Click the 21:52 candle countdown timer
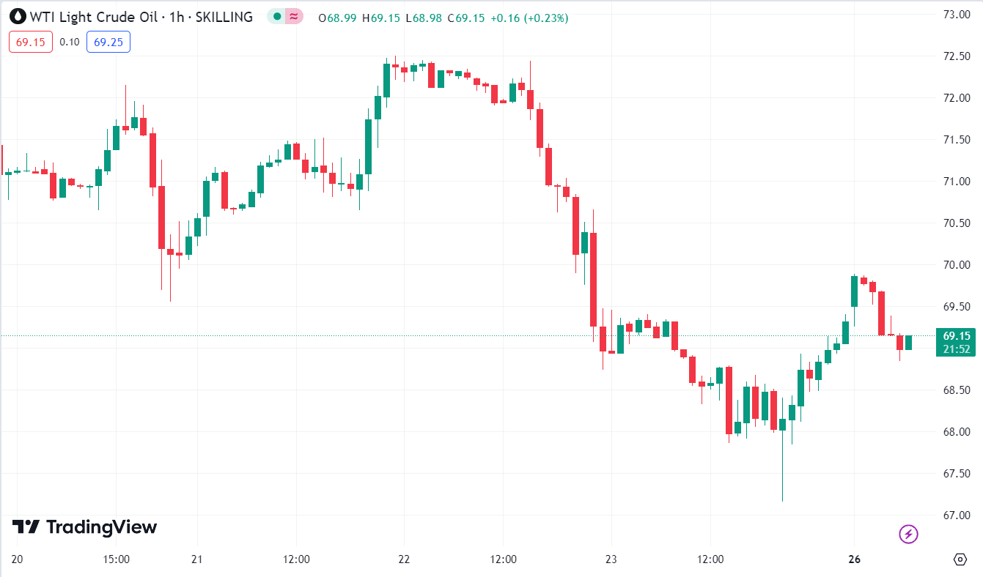The width and height of the screenshot is (983, 577). tap(957, 349)
